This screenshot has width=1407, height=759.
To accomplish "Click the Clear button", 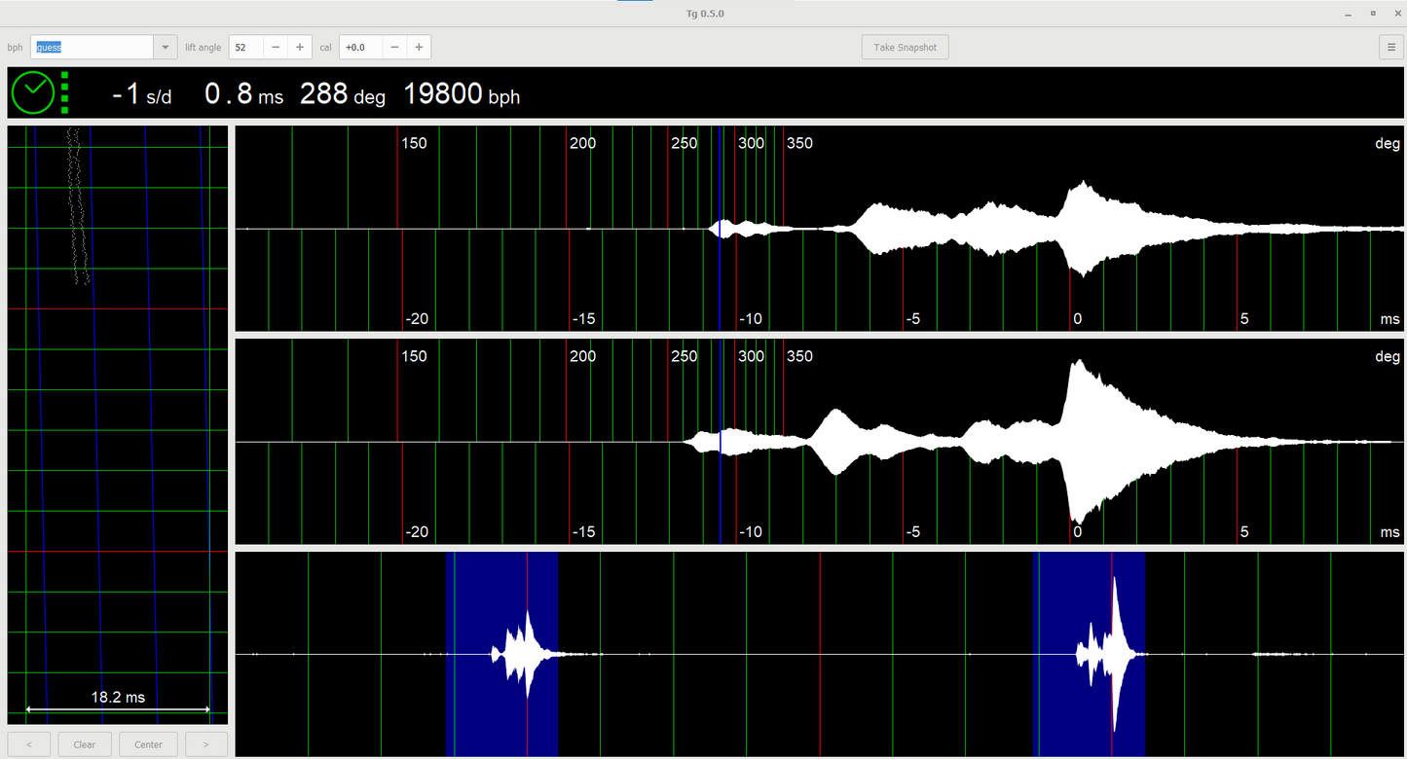I will click(85, 744).
